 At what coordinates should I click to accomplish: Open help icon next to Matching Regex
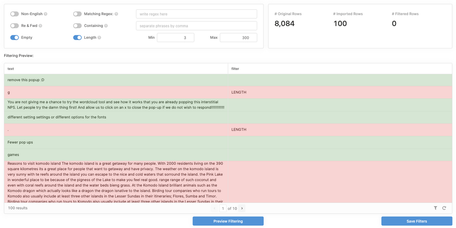click(117, 14)
